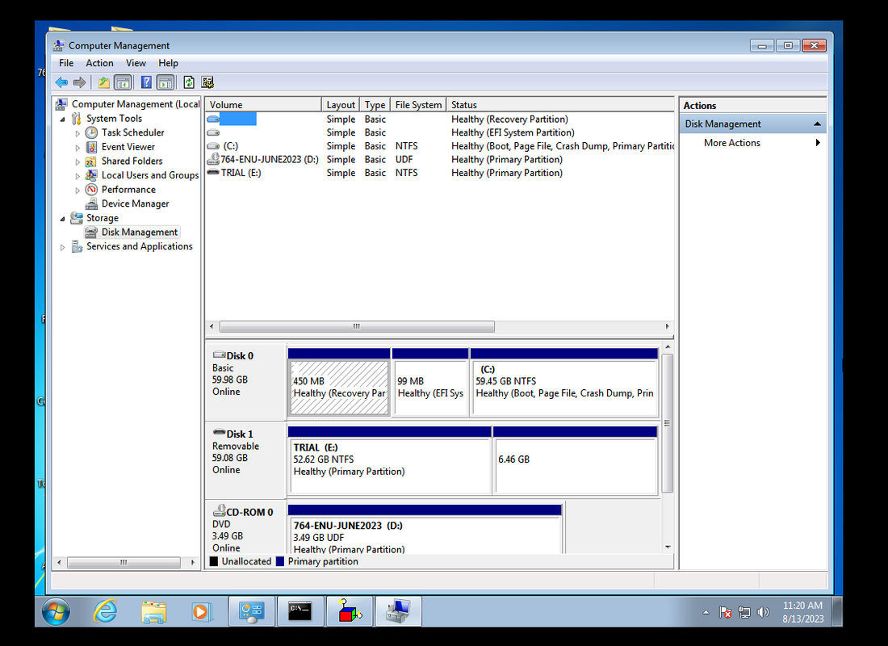Sort by the Layout column header

pyautogui.click(x=341, y=105)
